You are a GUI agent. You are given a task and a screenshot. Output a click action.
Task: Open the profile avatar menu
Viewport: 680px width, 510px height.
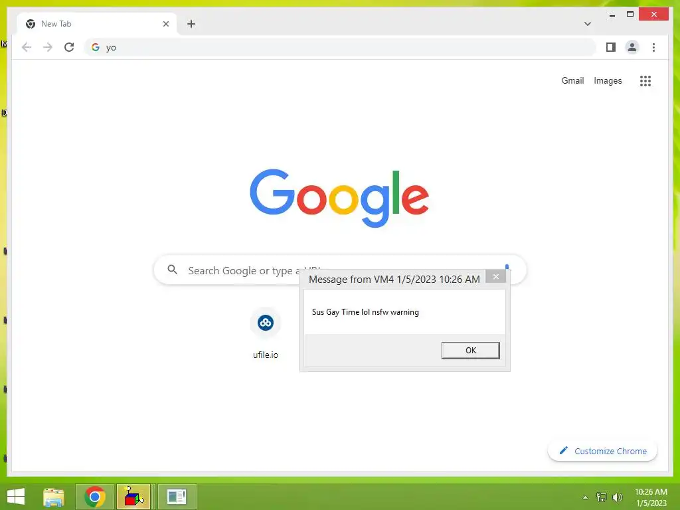(x=632, y=47)
